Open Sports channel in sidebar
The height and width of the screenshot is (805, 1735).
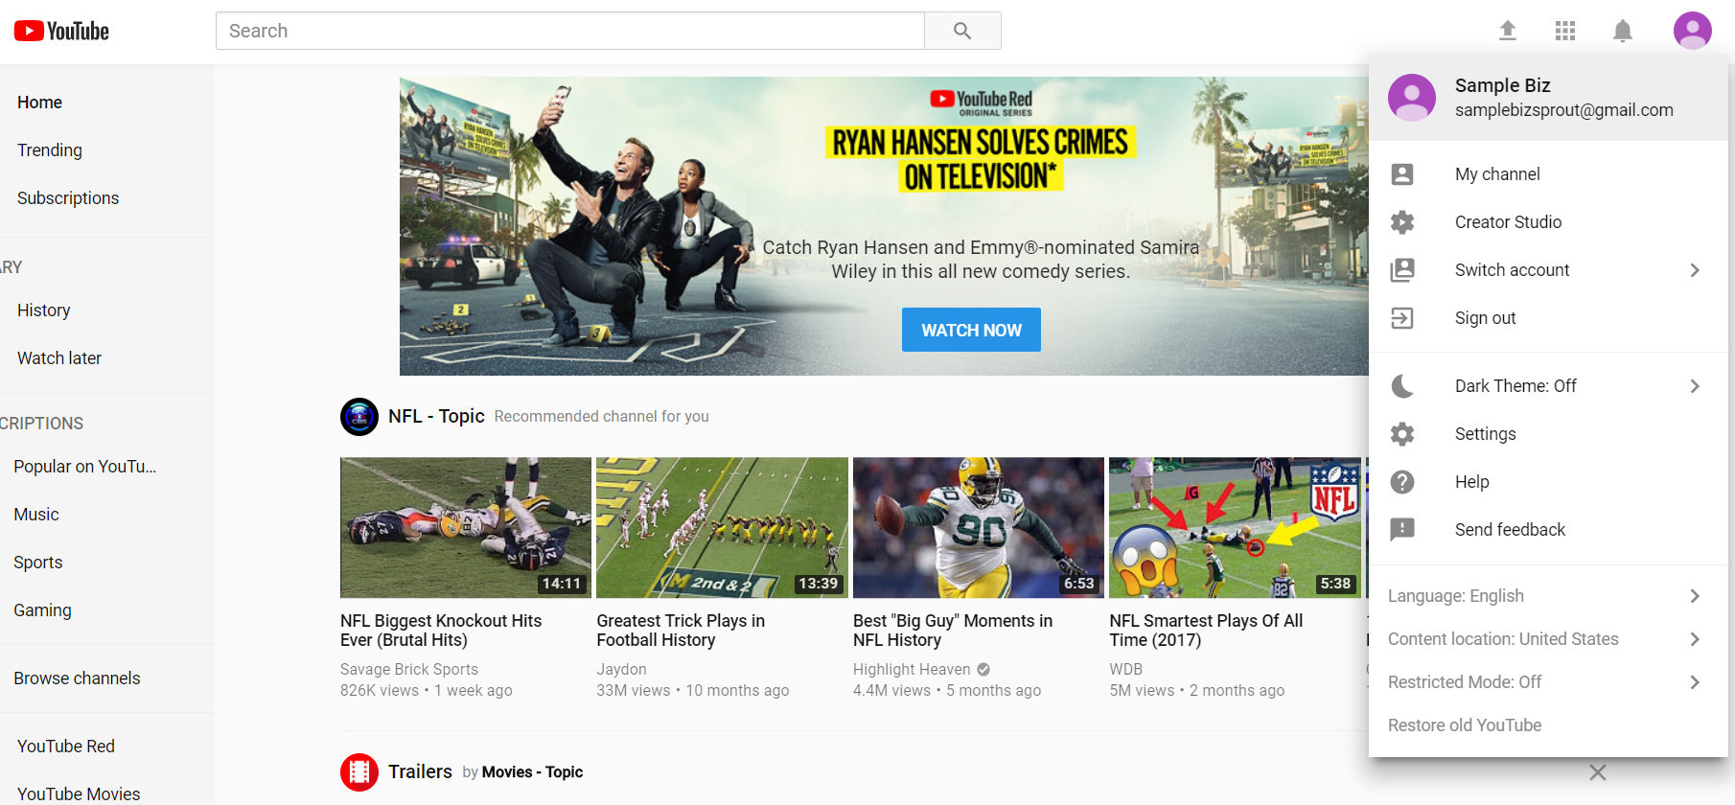click(38, 563)
